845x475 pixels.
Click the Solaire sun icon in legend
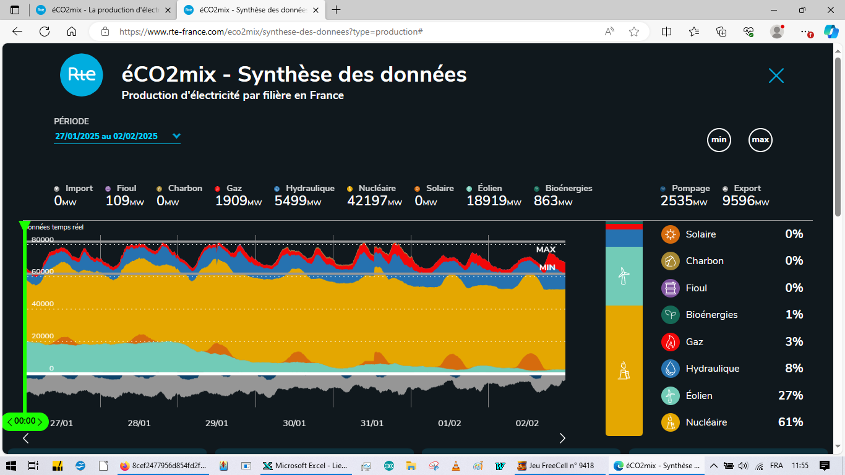(671, 234)
